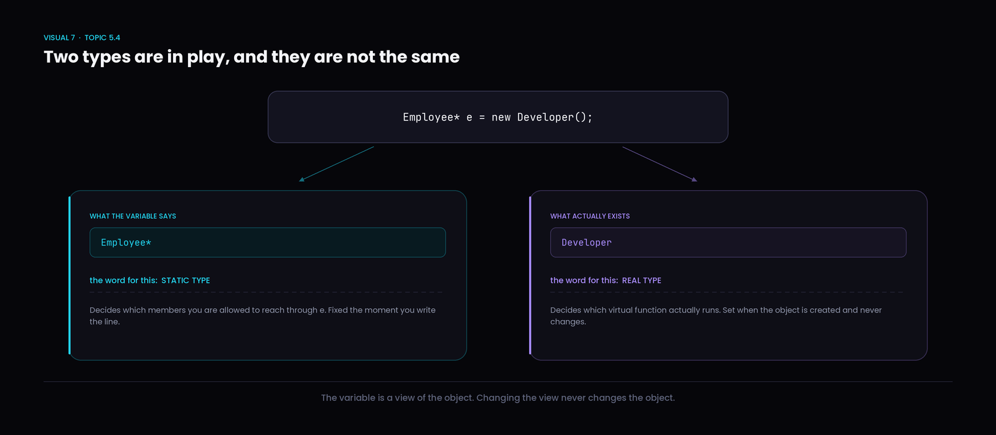This screenshot has width=996, height=435.
Task: Click the "STATIC TYPE" term
Action: (x=186, y=280)
